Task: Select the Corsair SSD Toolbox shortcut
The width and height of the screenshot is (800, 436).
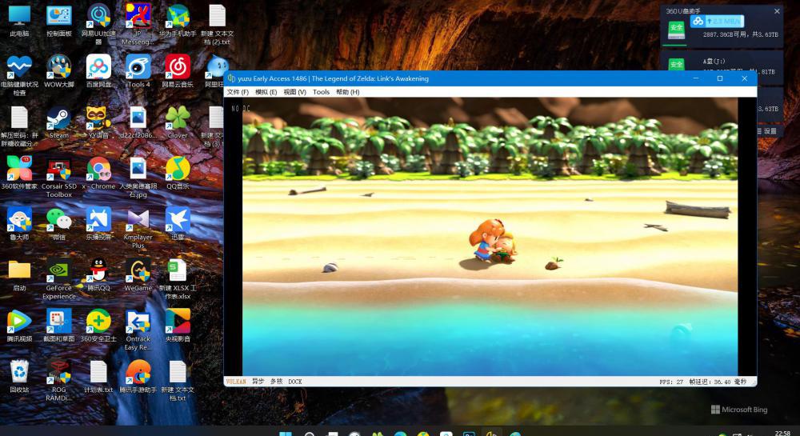Action: tap(59, 177)
